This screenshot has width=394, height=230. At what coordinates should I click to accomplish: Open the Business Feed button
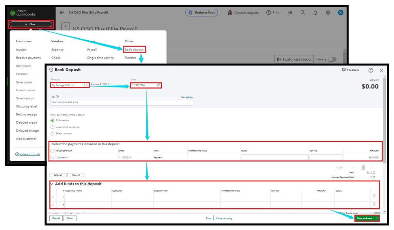coord(202,12)
